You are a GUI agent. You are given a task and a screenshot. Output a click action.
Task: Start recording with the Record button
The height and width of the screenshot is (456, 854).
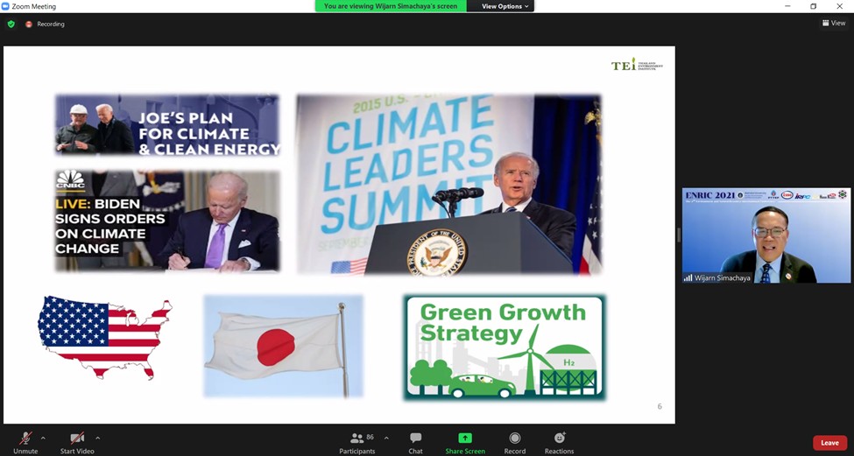point(515,442)
